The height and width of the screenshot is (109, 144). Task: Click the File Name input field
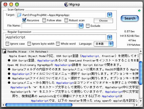coord(49,26)
